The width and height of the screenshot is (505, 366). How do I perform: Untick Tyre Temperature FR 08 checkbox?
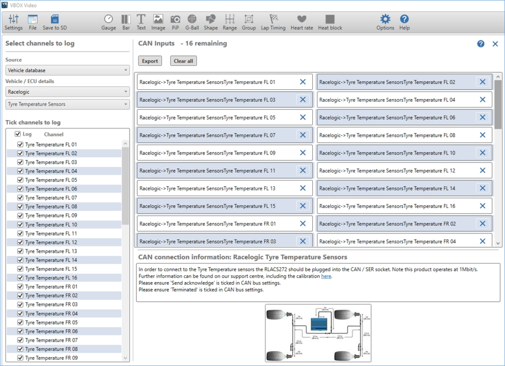click(20, 349)
